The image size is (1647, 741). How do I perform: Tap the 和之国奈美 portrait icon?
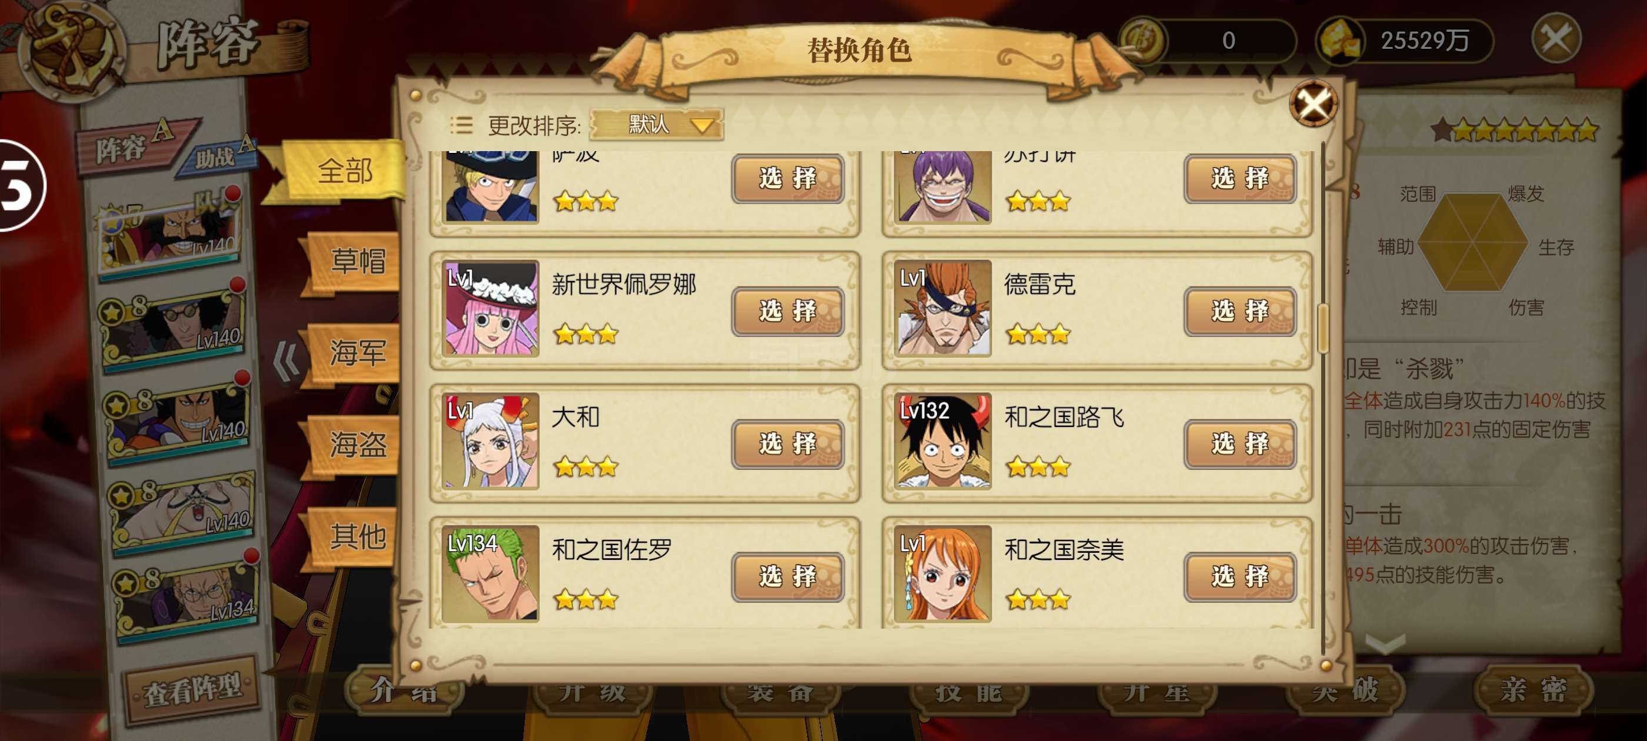click(x=942, y=573)
